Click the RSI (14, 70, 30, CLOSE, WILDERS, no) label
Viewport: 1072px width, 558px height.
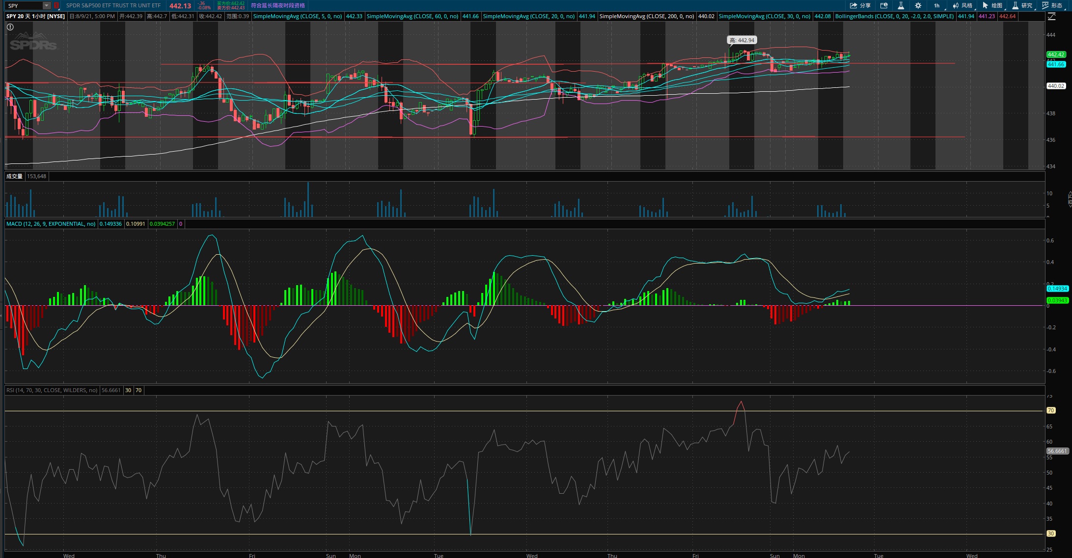[52, 390]
